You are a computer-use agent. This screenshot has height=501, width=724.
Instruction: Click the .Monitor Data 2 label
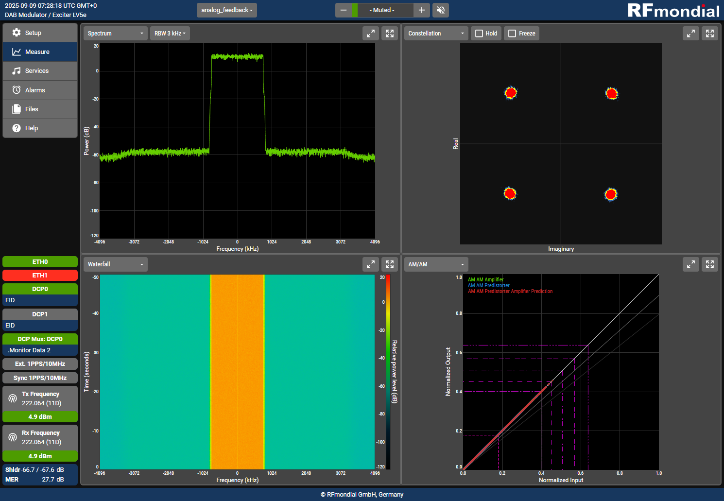[29, 350]
